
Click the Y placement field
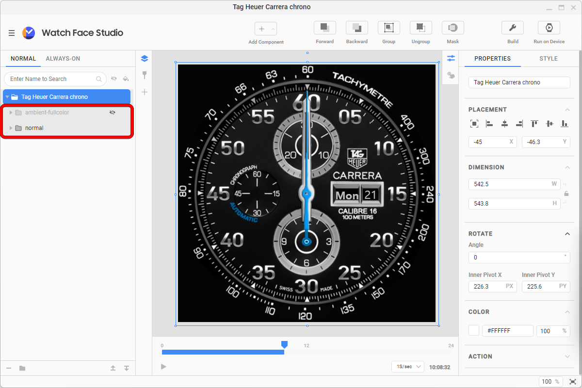546,142
